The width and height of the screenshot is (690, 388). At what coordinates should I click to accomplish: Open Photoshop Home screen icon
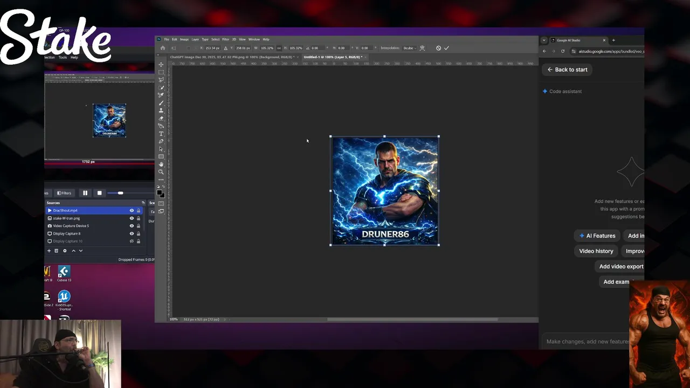point(163,48)
